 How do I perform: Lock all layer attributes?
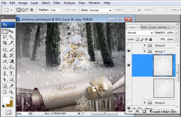(151, 39)
